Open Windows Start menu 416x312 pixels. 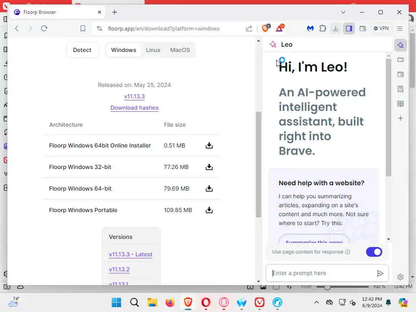pos(116,302)
